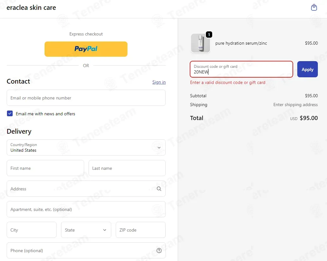The width and height of the screenshot is (327, 261).
Task: Click the Apartment, suite, etc. field
Action: point(86,209)
